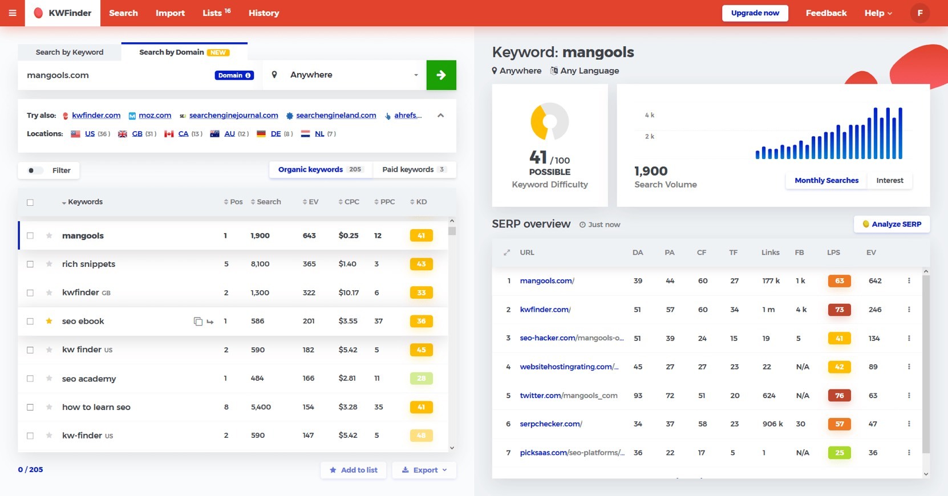948x496 pixels.
Task: Check the how to learn seo row
Action: click(x=30, y=407)
